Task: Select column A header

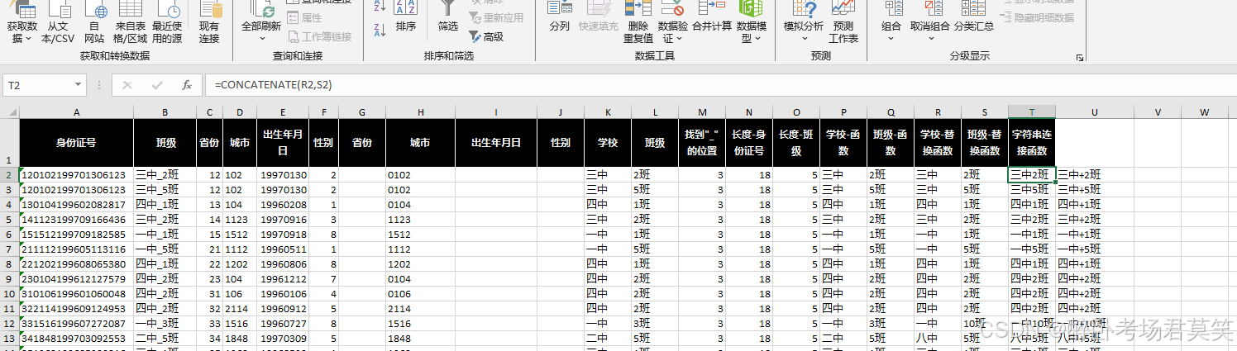Action: pos(76,112)
